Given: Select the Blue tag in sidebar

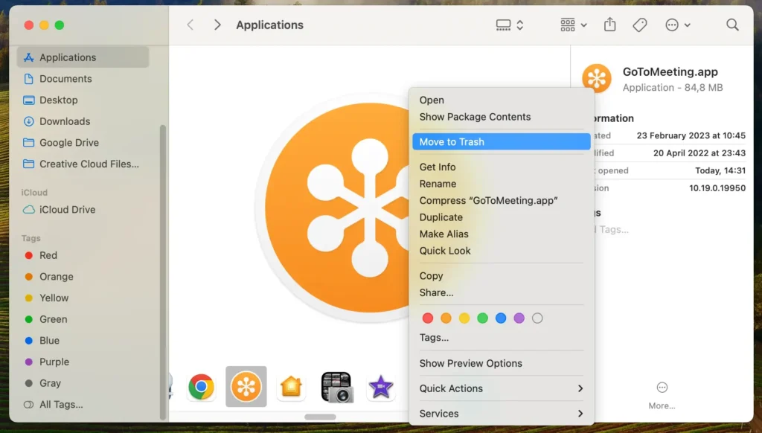Looking at the screenshot, I should [x=83, y=341].
